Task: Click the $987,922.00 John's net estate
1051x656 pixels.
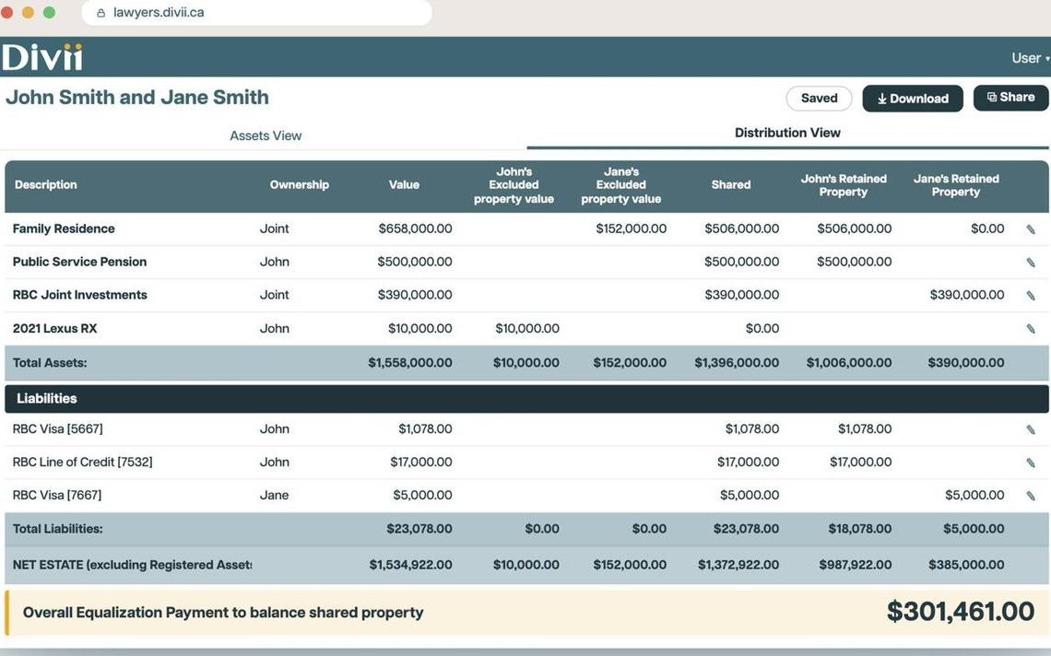Action: pyautogui.click(x=856, y=565)
